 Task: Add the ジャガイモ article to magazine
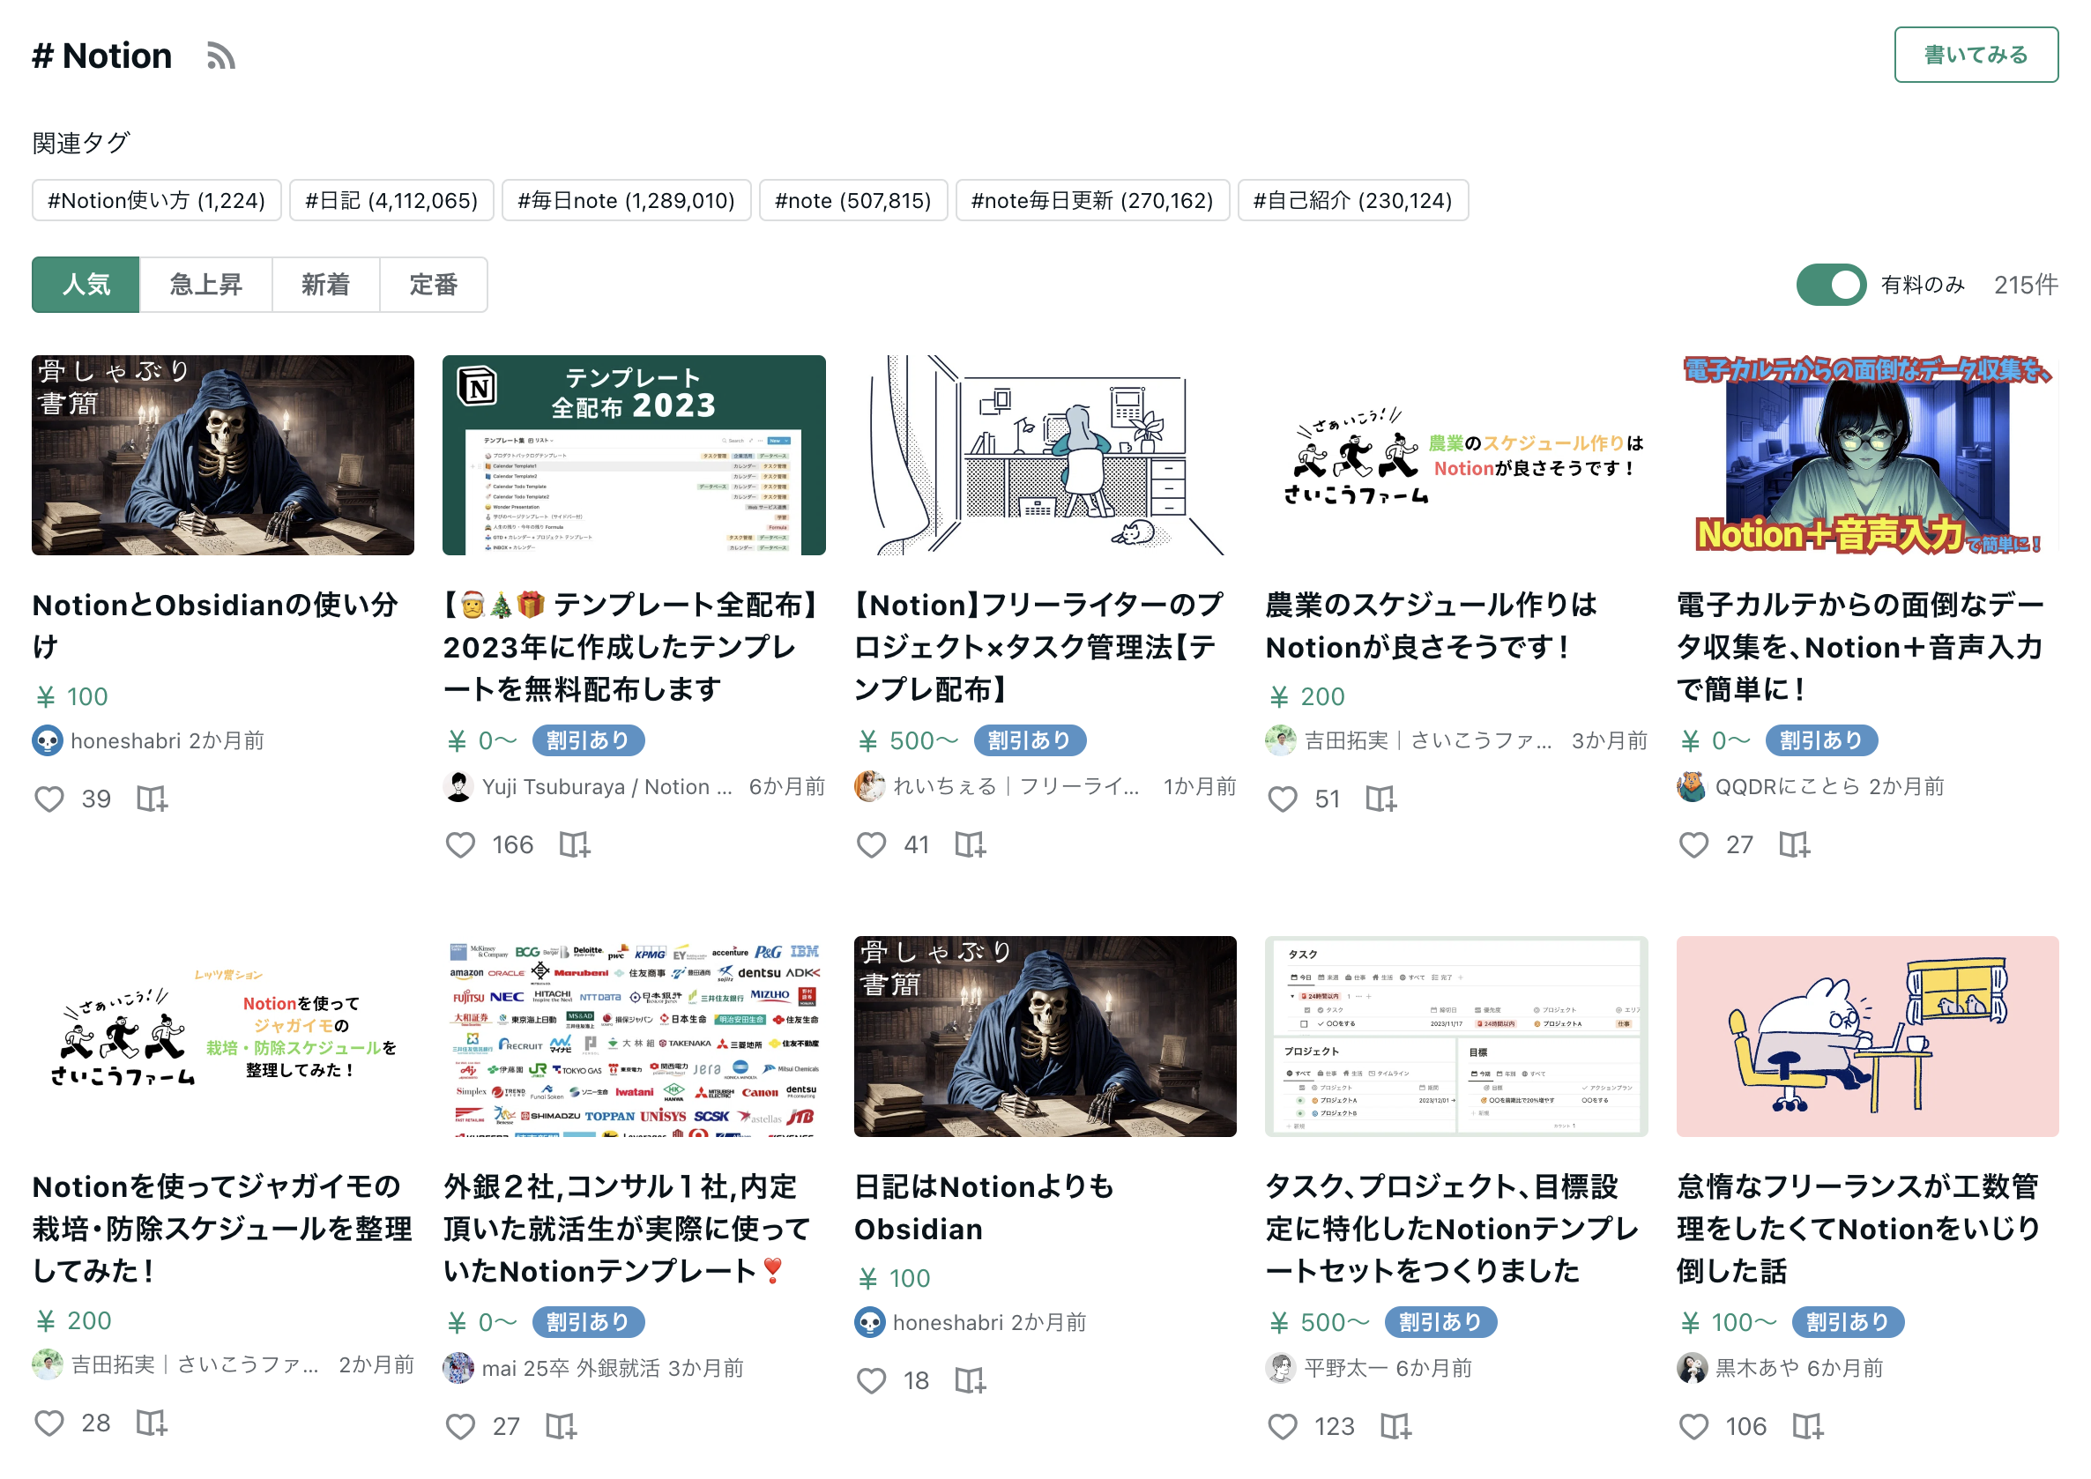point(151,1423)
